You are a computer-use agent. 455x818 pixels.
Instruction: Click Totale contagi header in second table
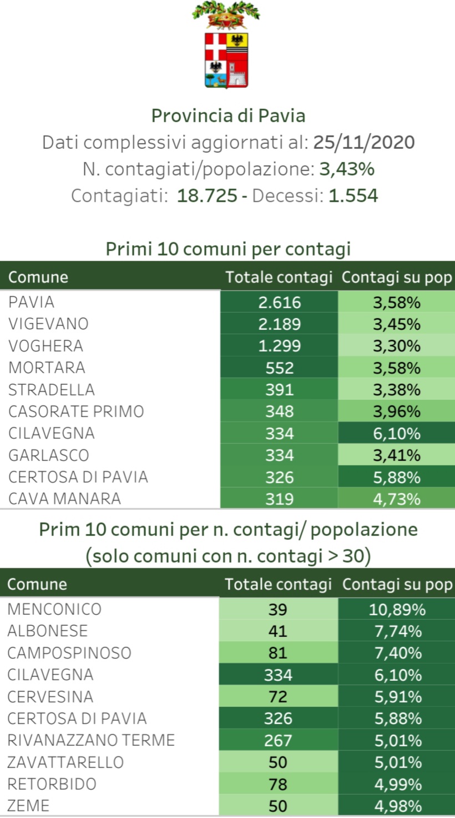tap(278, 584)
